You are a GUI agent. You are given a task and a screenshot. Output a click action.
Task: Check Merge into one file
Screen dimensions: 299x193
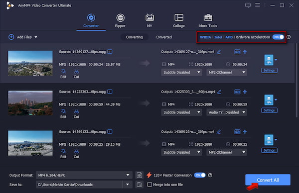(x=149, y=185)
